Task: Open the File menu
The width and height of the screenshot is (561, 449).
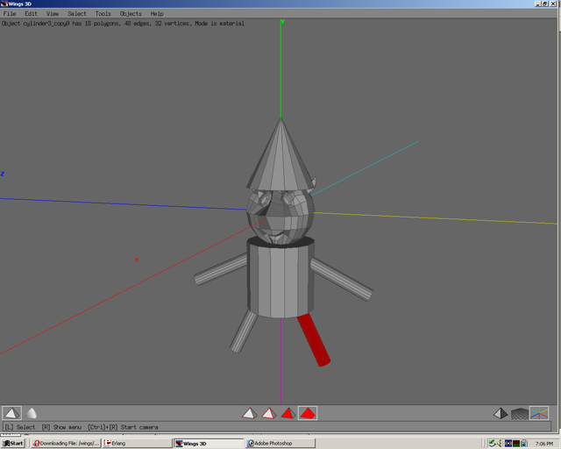Action: [10, 14]
